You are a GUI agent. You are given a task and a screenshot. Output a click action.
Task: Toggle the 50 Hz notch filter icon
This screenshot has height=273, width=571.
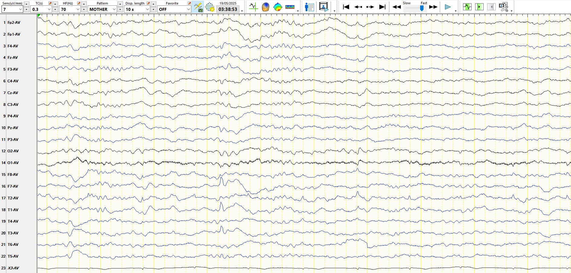198,7
